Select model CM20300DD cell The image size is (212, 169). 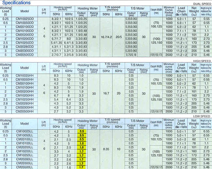click(24, 51)
